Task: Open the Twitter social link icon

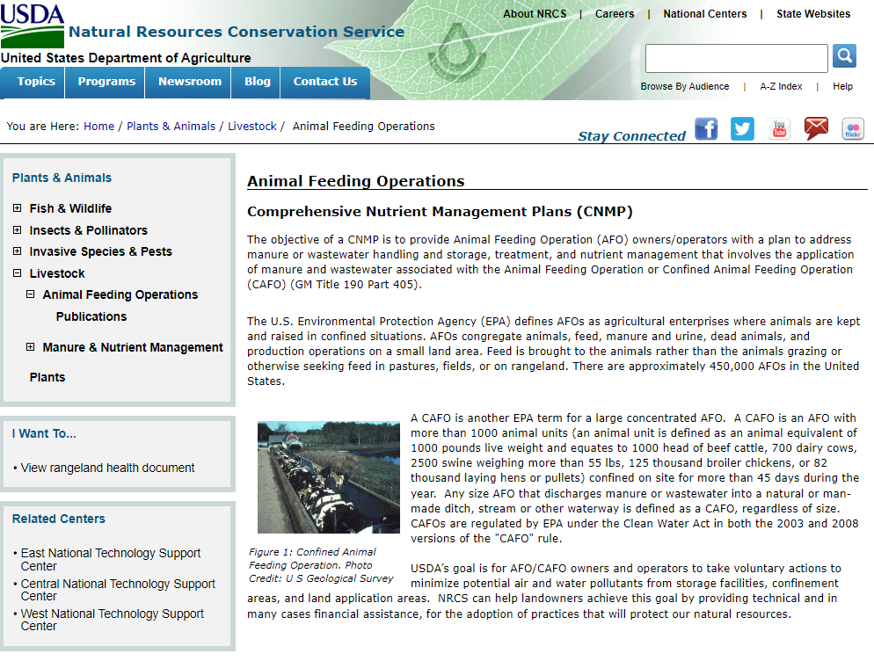Action: [742, 129]
